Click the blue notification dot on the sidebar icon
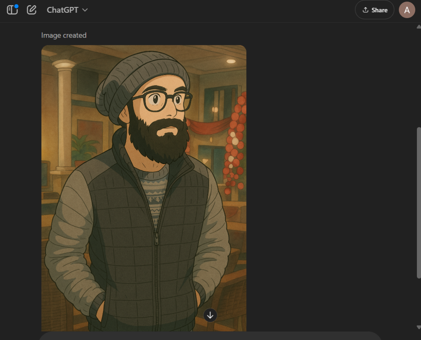This screenshot has width=421, height=340. pyautogui.click(x=16, y=5)
